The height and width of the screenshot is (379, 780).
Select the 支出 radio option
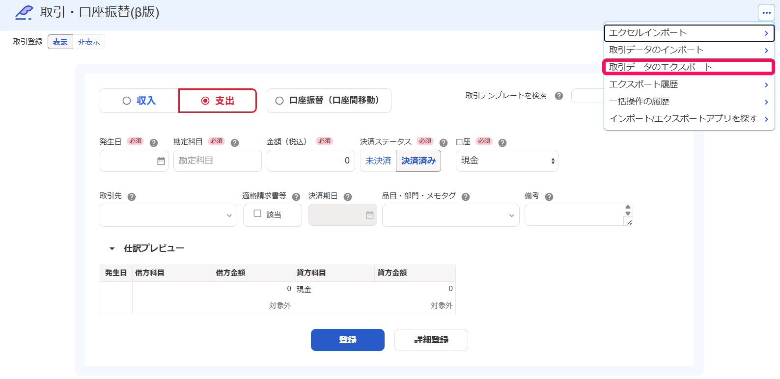click(x=218, y=101)
